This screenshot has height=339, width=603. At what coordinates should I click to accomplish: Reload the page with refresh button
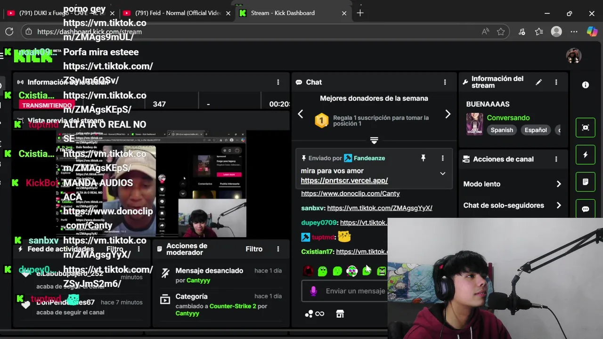point(9,32)
